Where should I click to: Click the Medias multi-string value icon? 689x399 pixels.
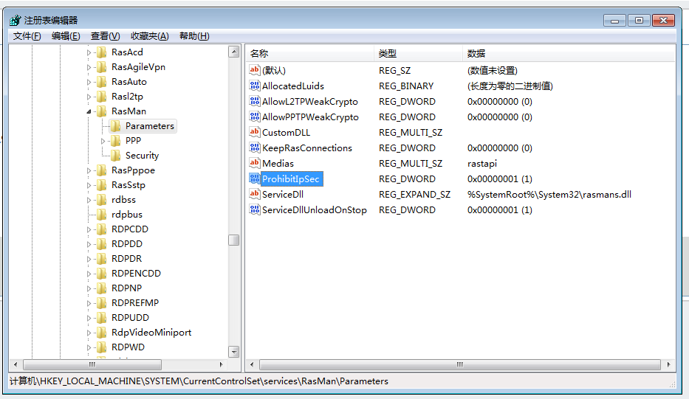[255, 163]
